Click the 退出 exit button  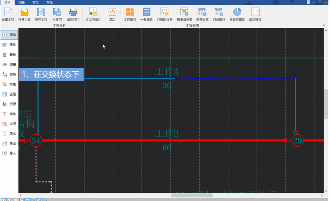[112, 14]
